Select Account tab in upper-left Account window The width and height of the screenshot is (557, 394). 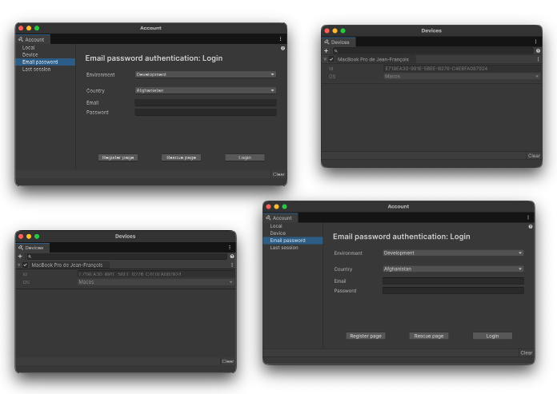click(33, 39)
